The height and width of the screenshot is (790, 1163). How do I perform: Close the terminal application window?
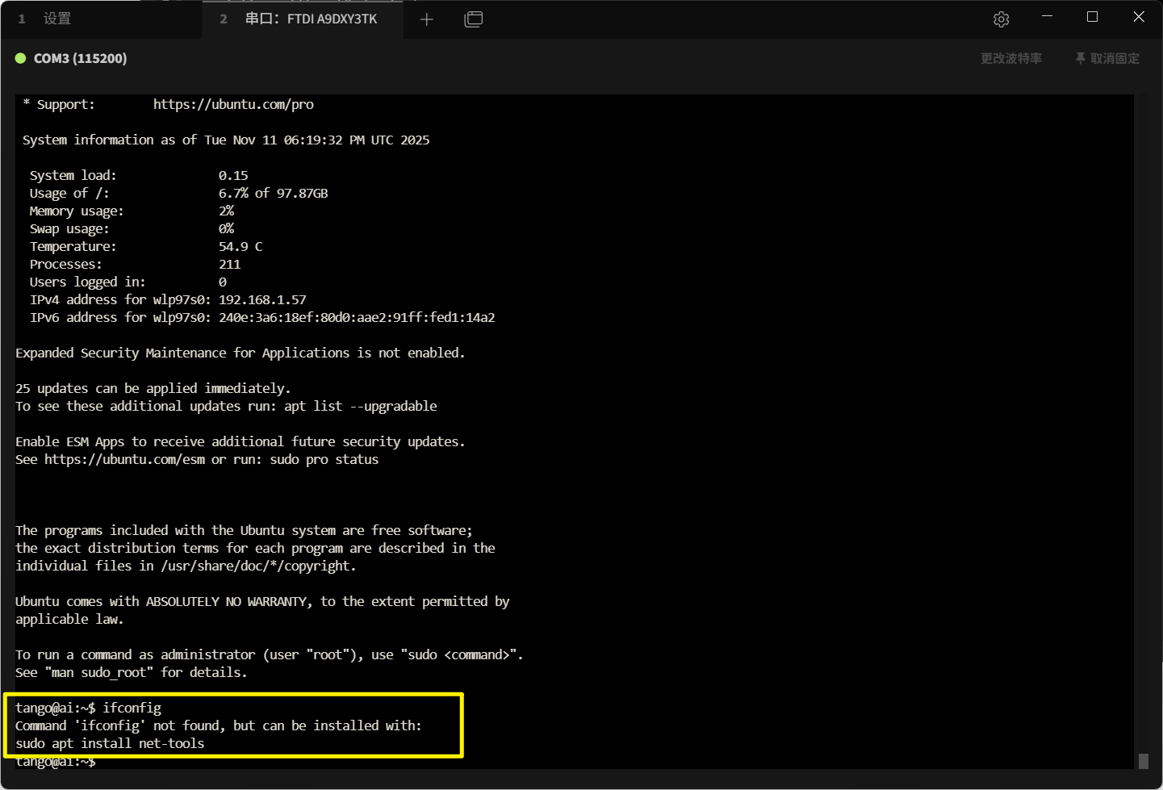(1138, 17)
